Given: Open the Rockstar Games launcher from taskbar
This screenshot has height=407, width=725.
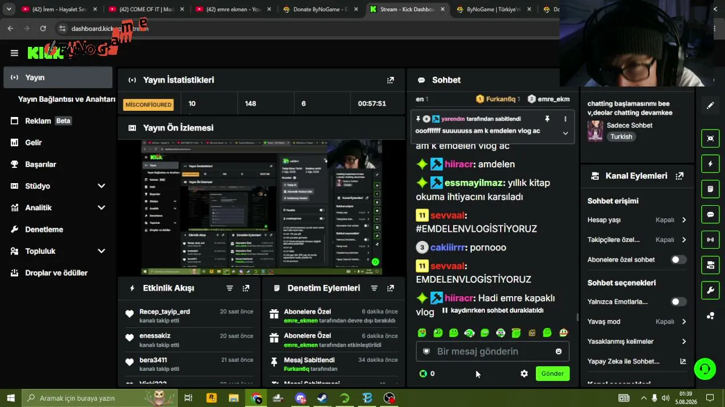Looking at the screenshot, I should click(211, 398).
